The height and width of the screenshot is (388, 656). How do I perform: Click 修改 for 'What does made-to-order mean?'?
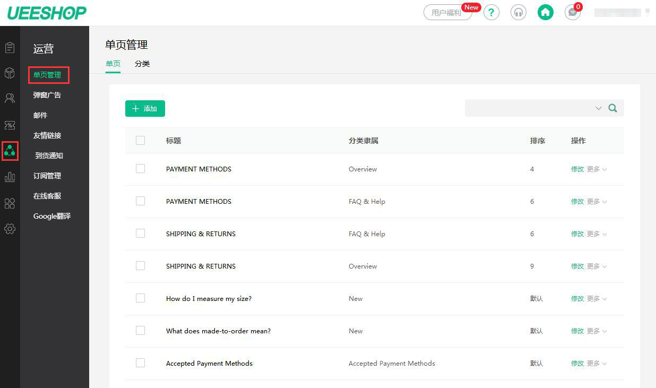pos(577,331)
